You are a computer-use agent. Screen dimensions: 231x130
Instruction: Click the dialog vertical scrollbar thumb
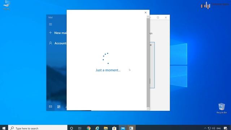(x=148, y=63)
